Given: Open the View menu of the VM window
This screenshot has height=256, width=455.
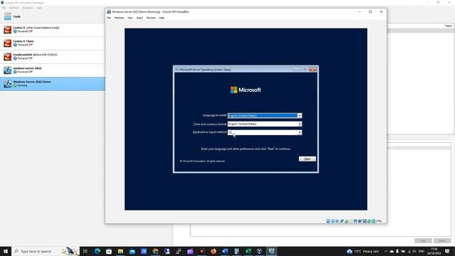Looking at the screenshot, I should 130,18.
